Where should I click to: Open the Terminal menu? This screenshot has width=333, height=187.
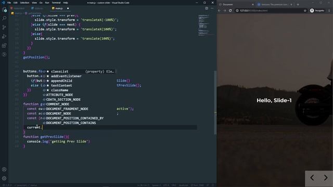pos(56,3)
